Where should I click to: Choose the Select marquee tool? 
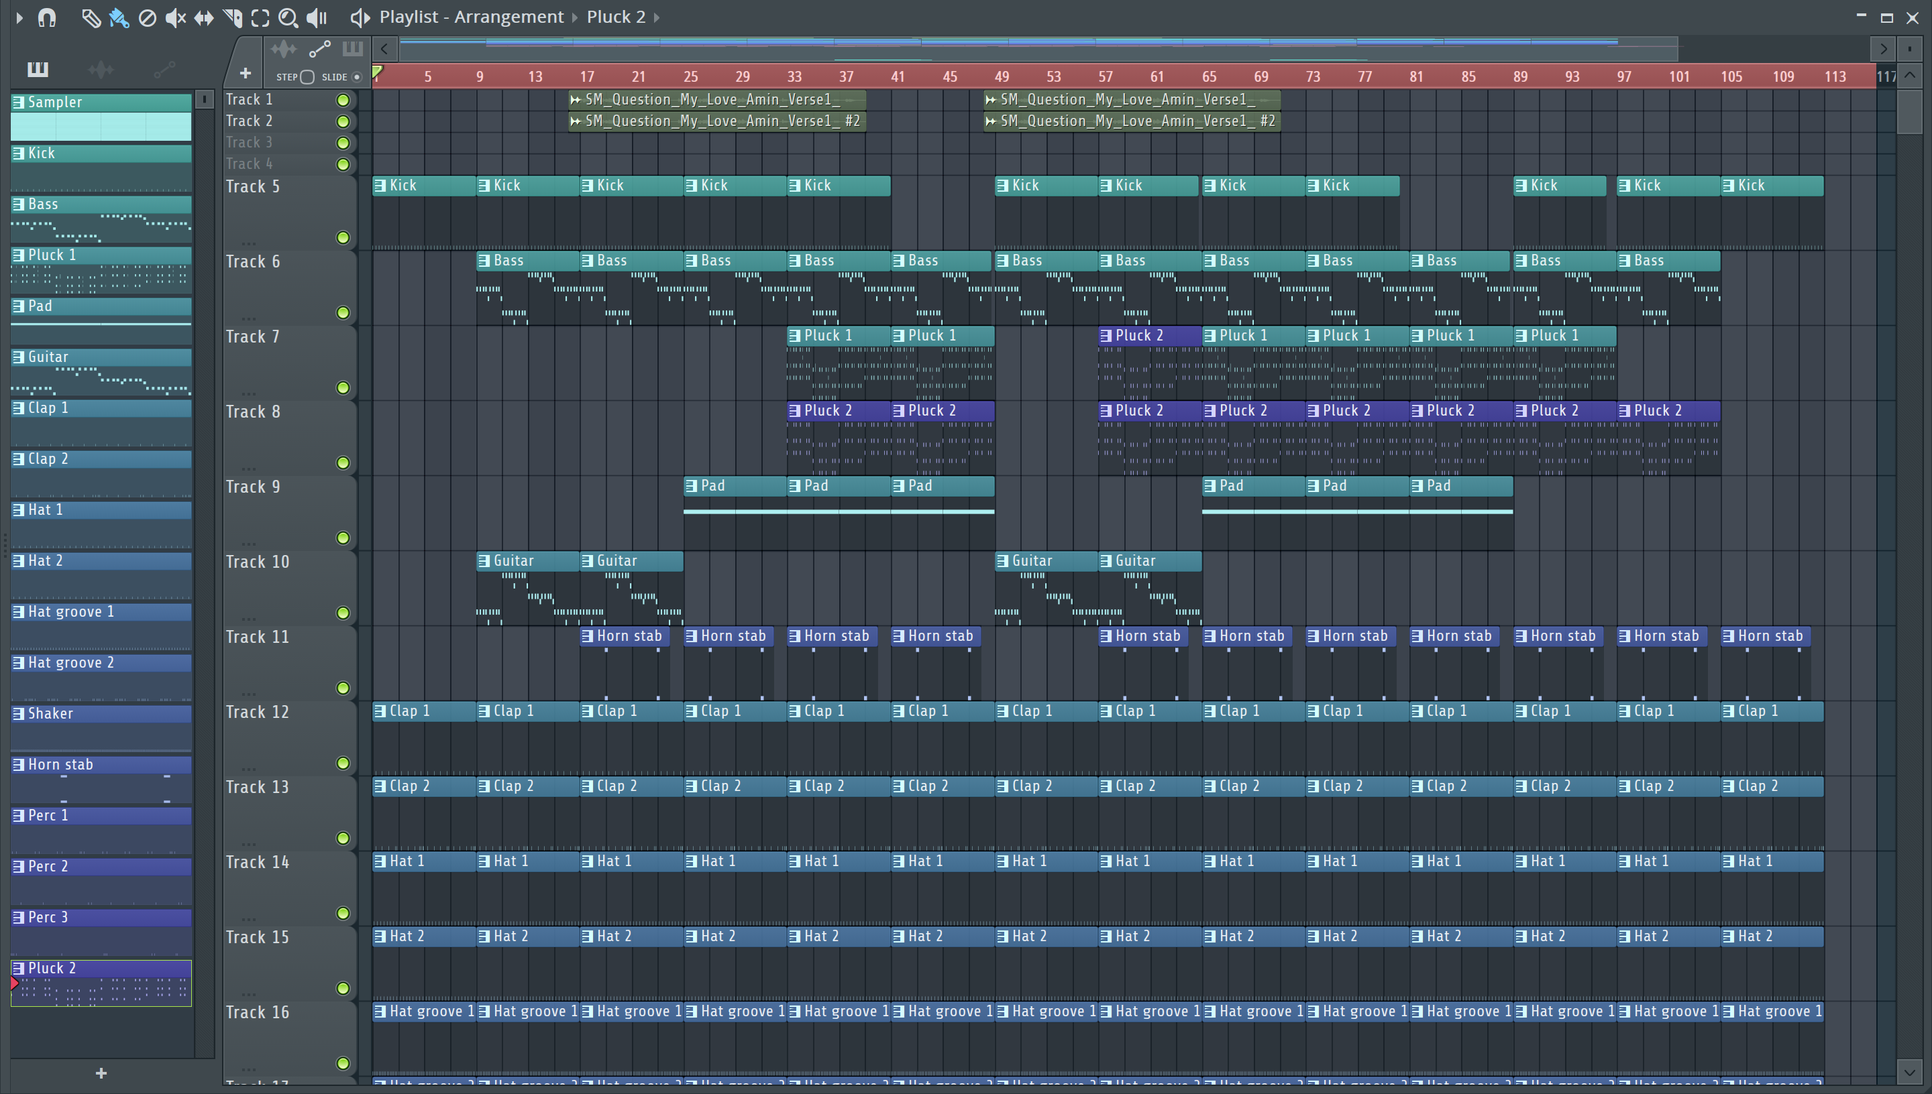[260, 17]
